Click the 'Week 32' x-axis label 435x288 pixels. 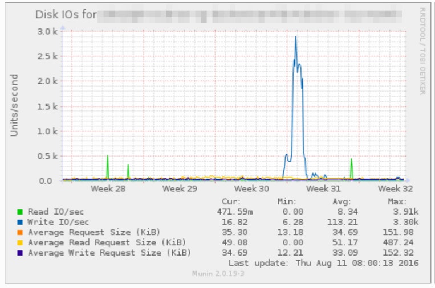[x=395, y=189]
